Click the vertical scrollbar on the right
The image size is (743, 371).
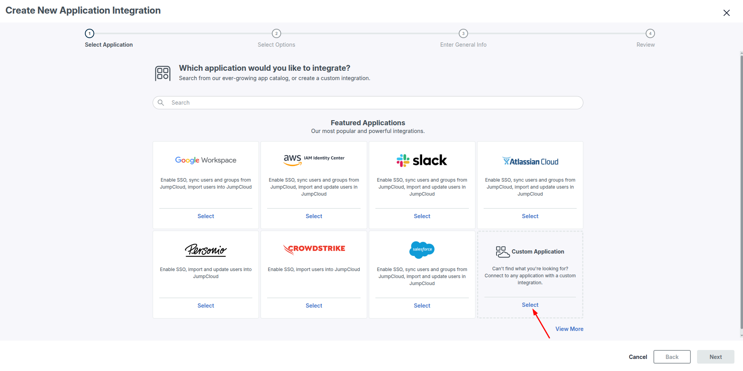(x=741, y=192)
